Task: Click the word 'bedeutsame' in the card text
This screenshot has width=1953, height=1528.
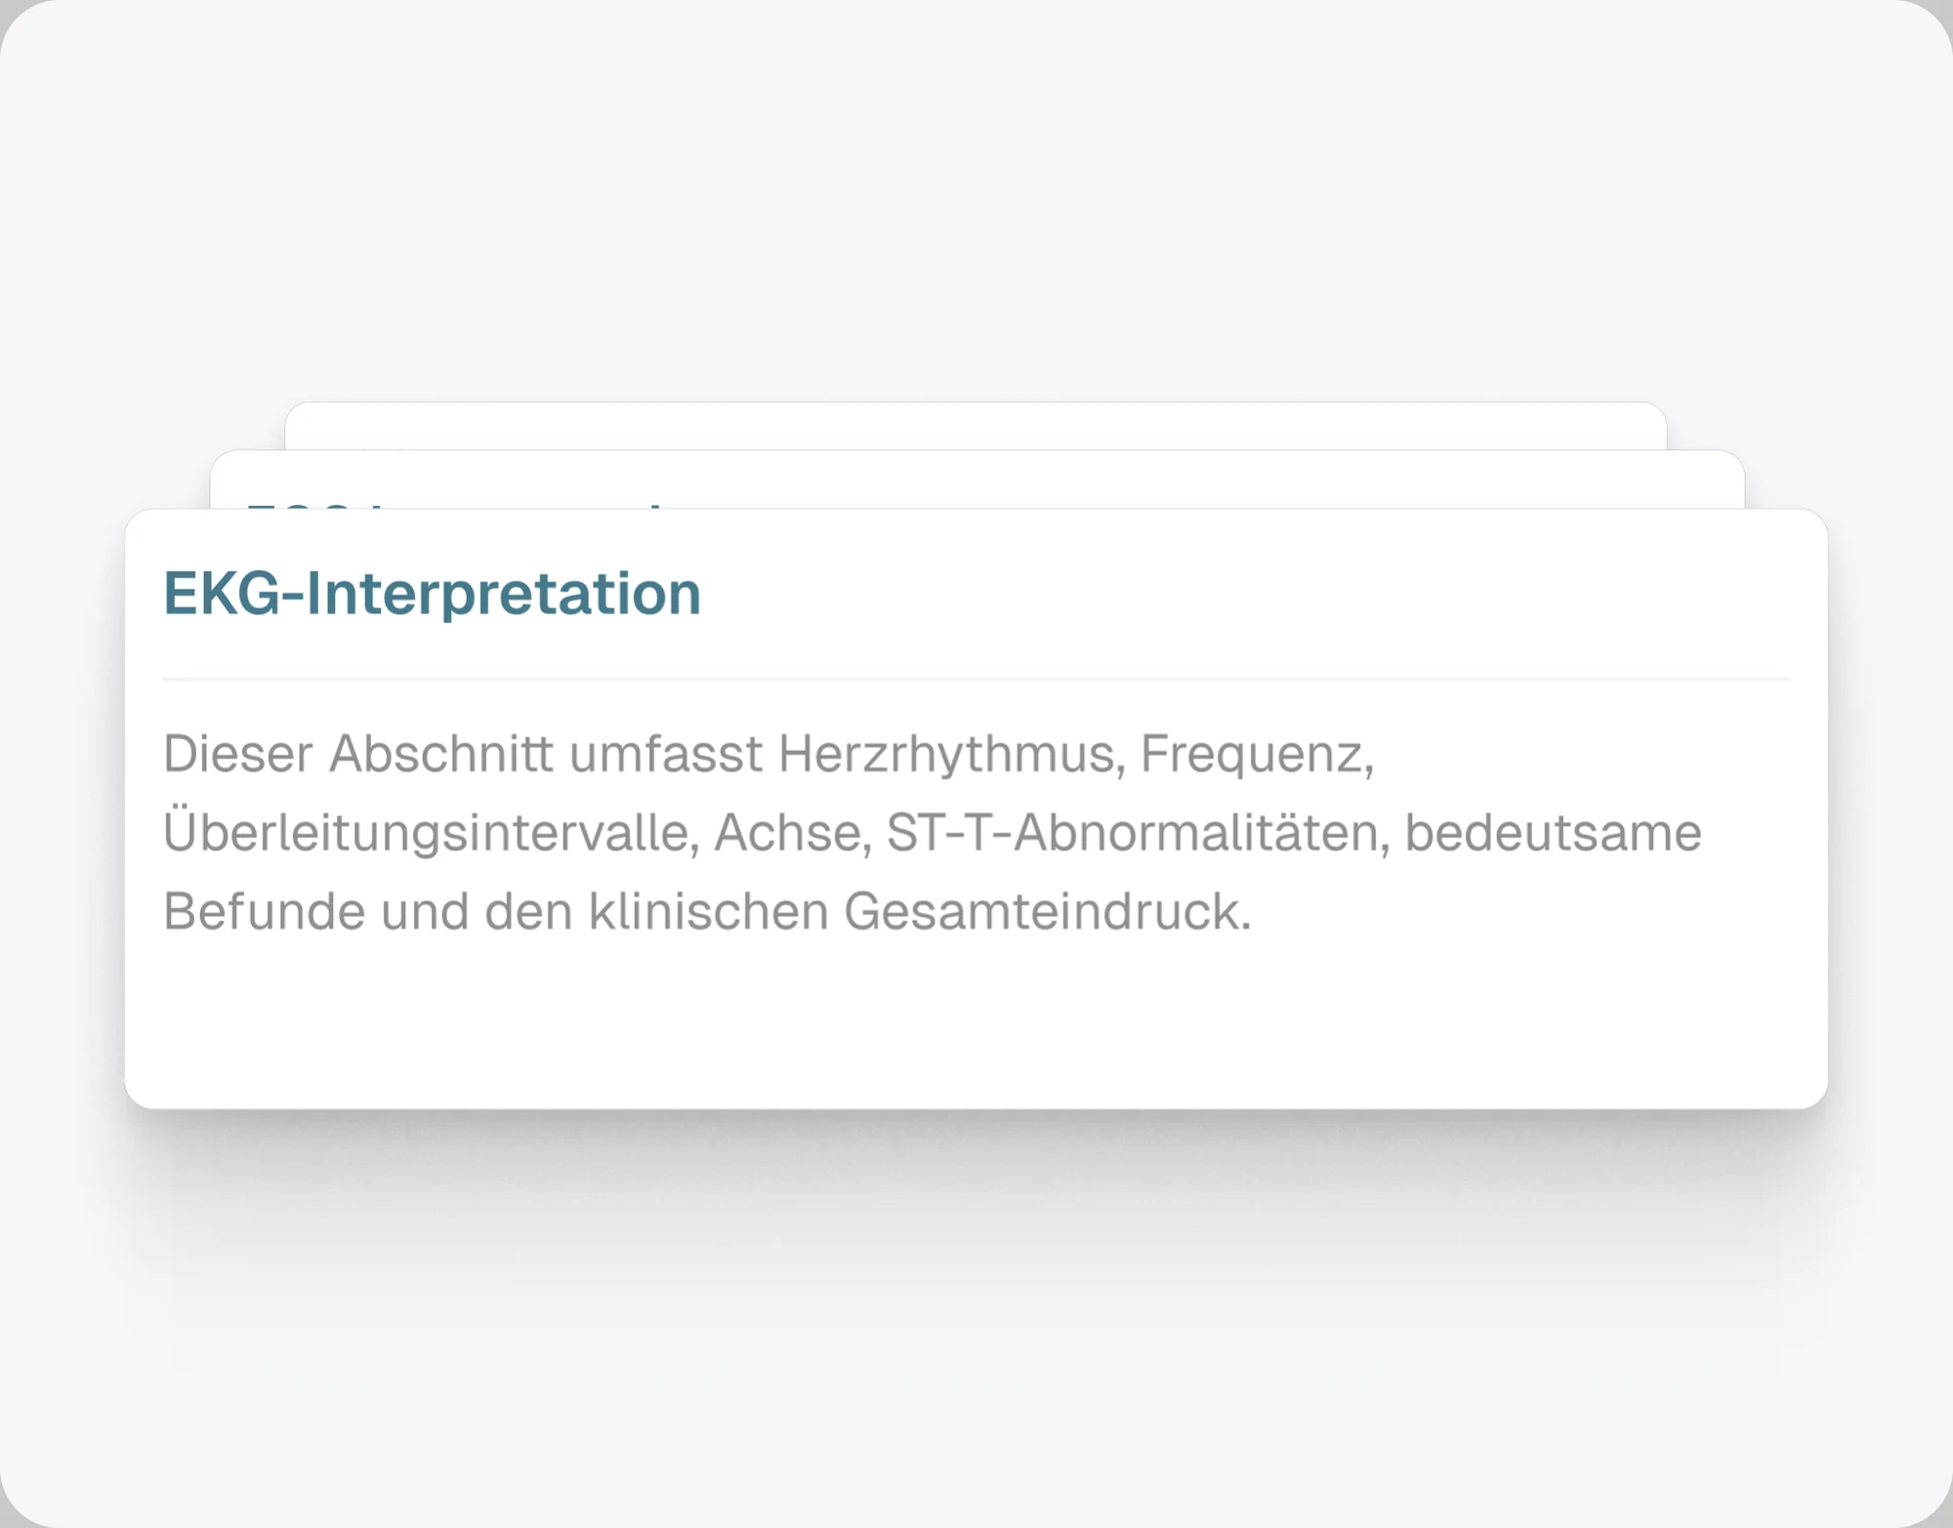Action: [1553, 833]
